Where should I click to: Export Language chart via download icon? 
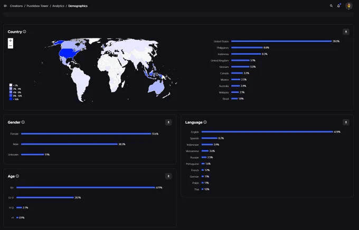(346, 122)
